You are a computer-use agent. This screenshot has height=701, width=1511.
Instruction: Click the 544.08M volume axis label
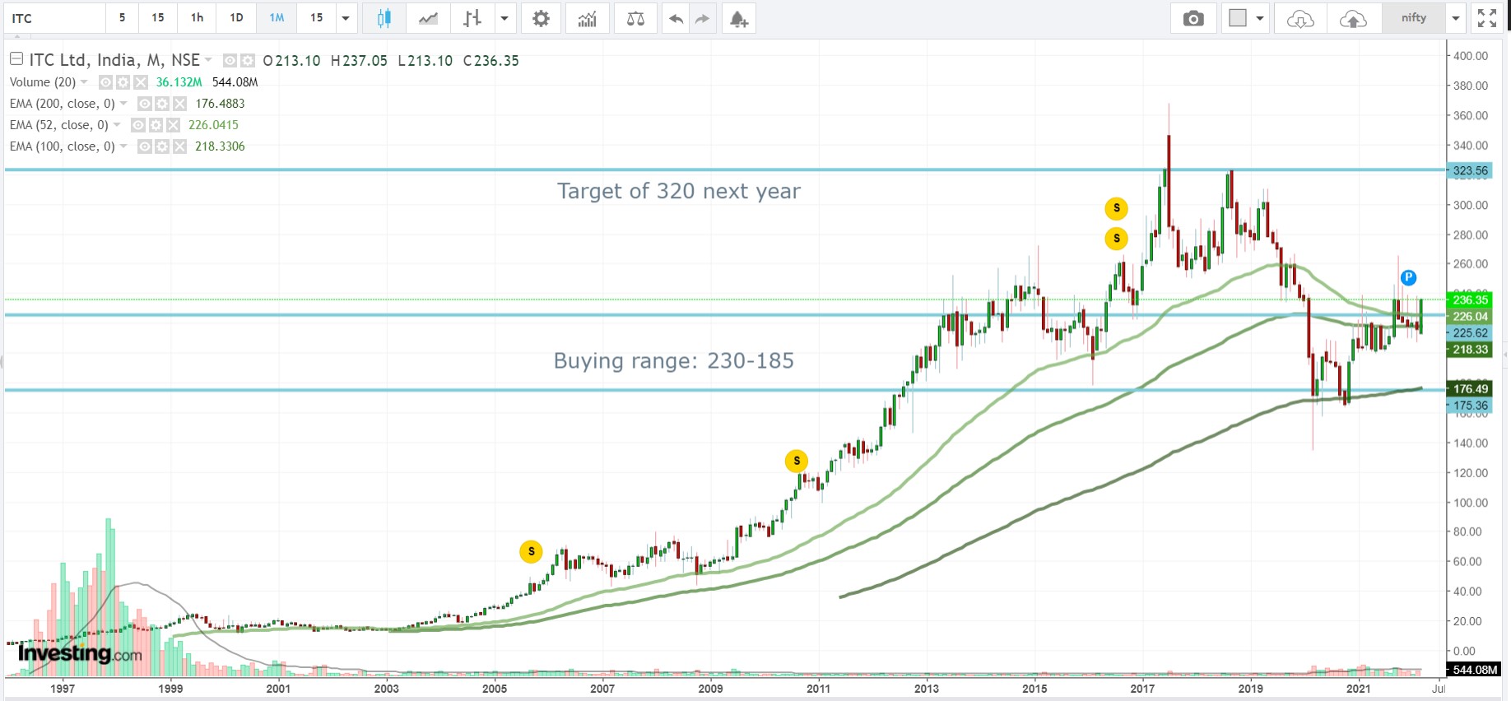1474,670
